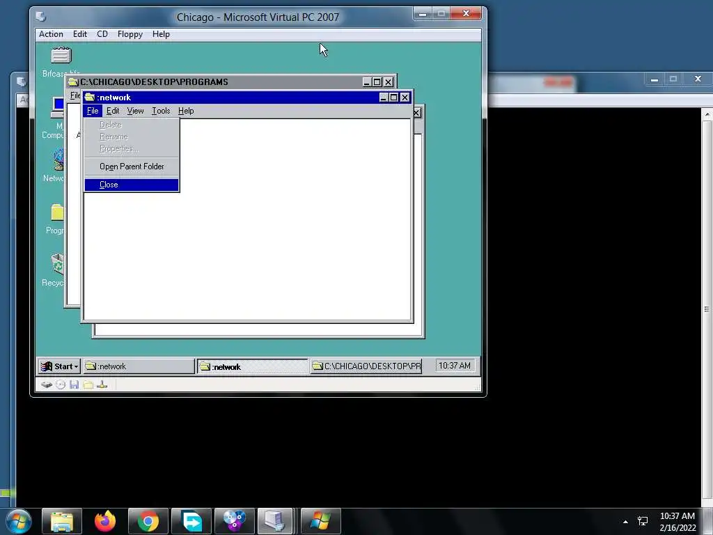Click the blue arrow document icon in the taskbar
Viewport: 713px width, 535px height.
[191, 521]
